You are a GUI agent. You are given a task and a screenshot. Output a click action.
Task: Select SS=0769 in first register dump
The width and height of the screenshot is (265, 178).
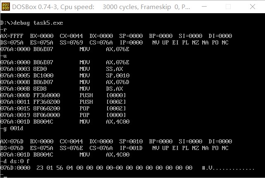point(71,42)
